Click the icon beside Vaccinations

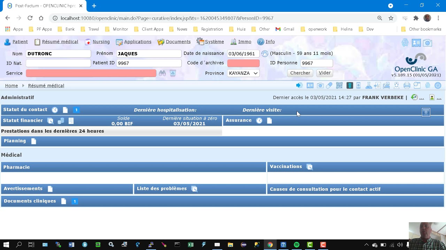click(x=309, y=167)
